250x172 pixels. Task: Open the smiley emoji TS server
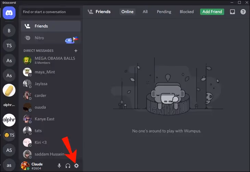pos(9,135)
